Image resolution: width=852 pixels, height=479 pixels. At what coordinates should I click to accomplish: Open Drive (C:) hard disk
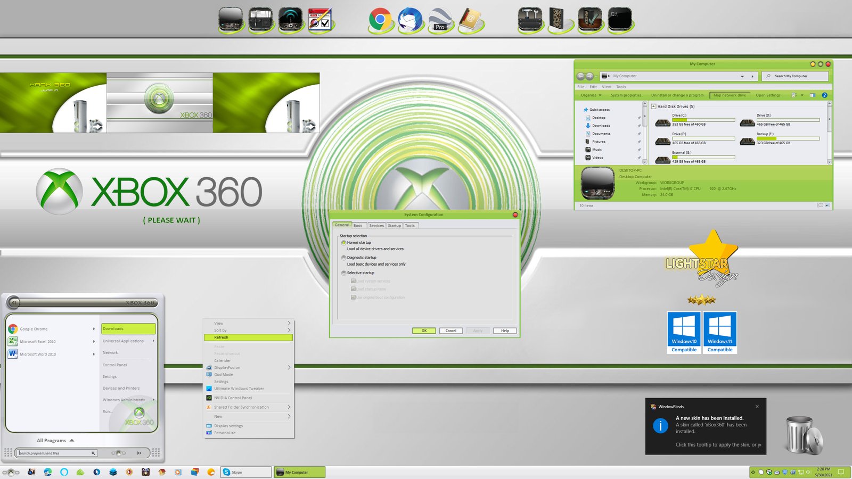pos(695,120)
